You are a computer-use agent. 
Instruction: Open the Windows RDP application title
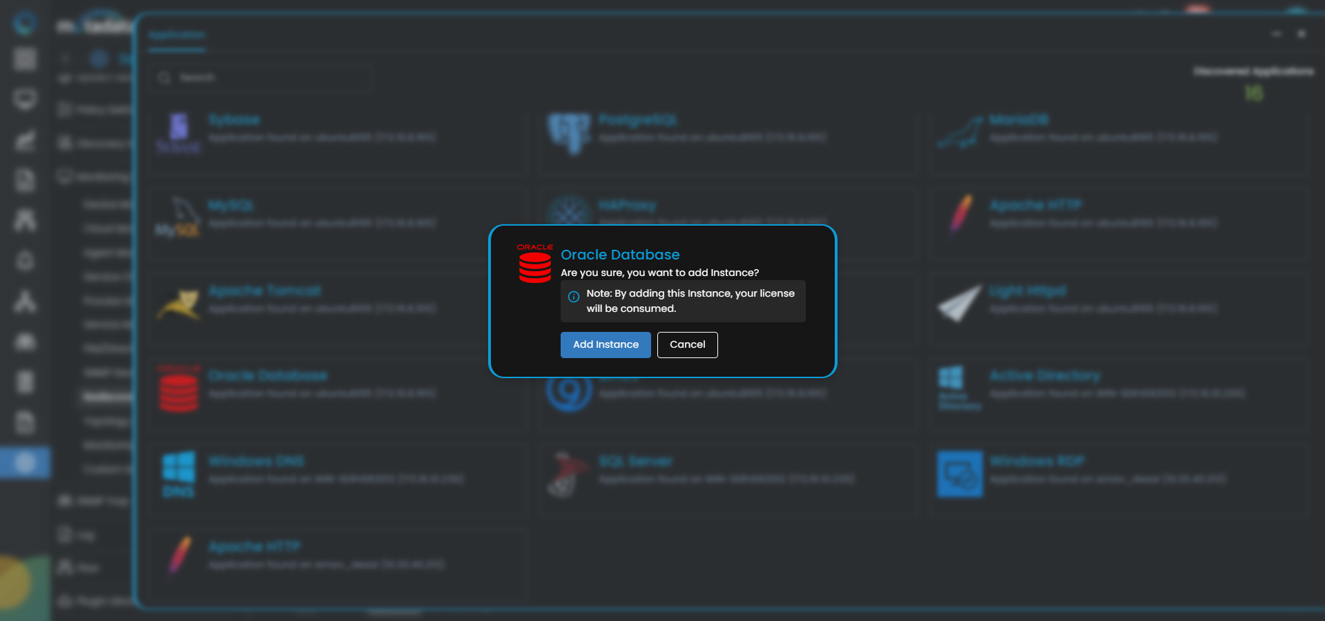(1037, 461)
